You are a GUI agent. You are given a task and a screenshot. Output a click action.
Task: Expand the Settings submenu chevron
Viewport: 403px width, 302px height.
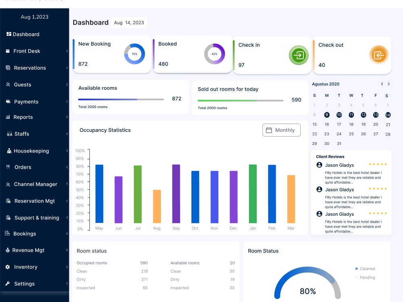pyautogui.click(x=67, y=283)
